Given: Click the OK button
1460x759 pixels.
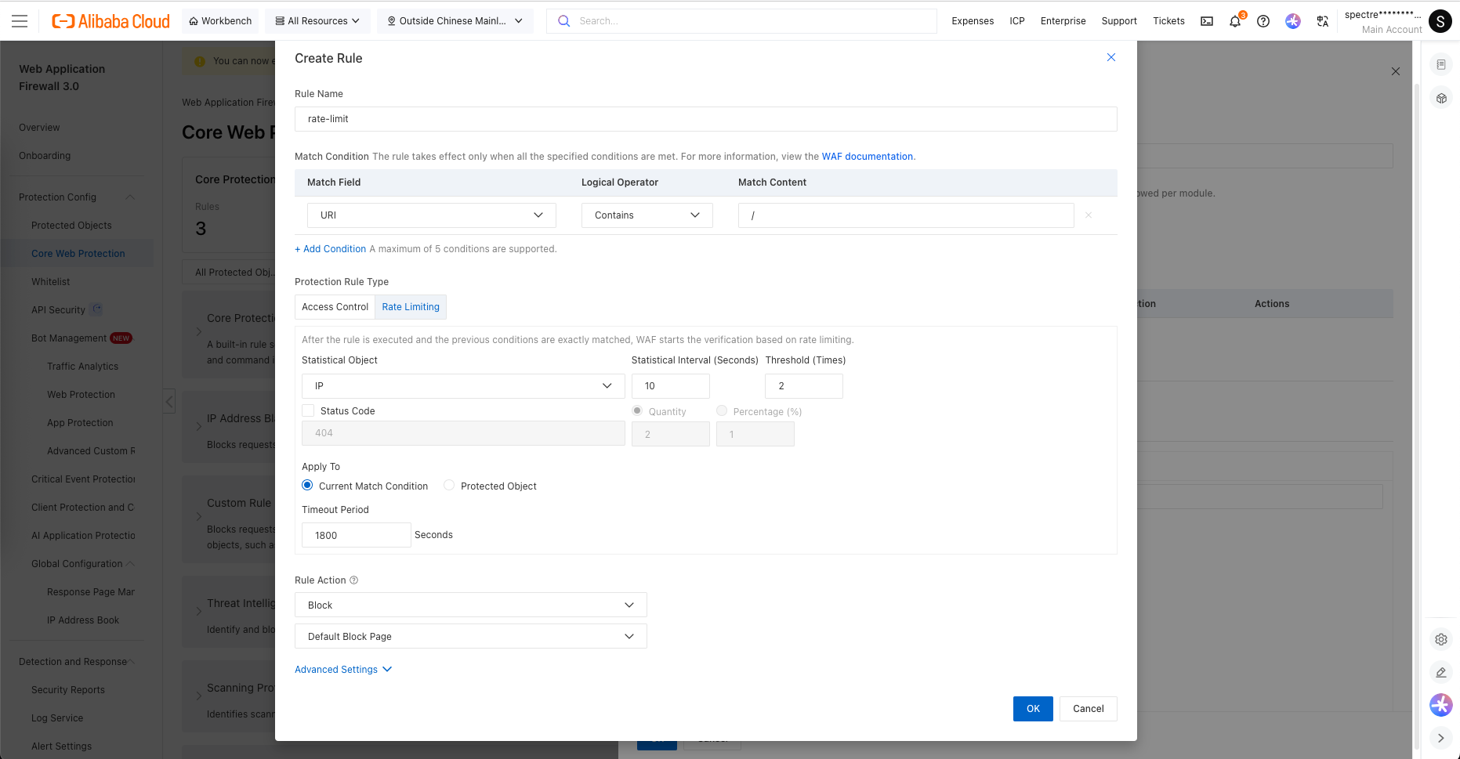Looking at the screenshot, I should (1033, 709).
